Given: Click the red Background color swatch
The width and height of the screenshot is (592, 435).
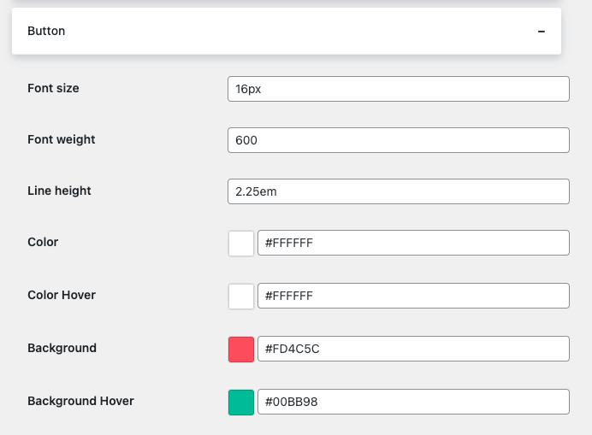Looking at the screenshot, I should pos(241,350).
